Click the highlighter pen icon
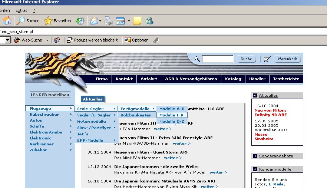The image size is (327, 188). [x=156, y=40]
